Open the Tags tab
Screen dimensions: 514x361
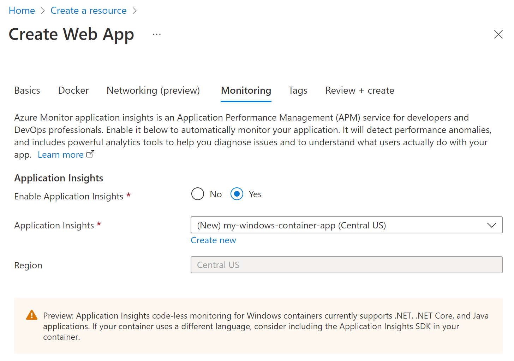pyautogui.click(x=298, y=91)
